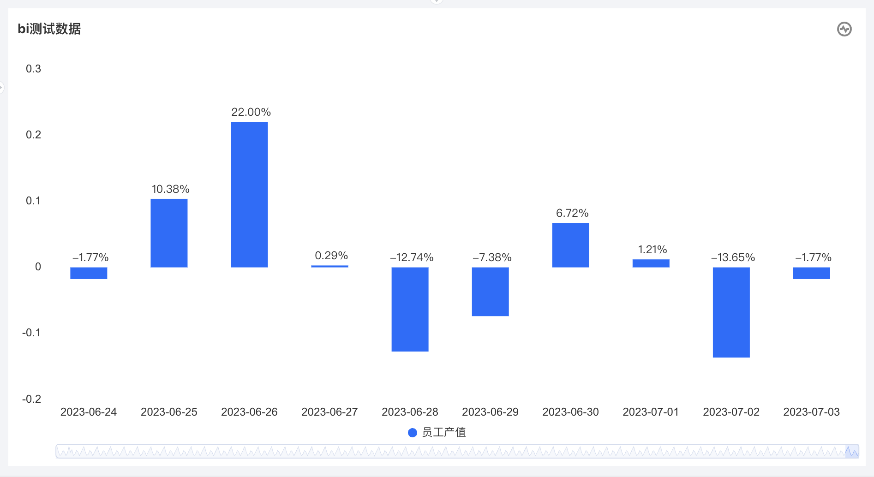Click the negative bar for 2023-06-28
Image resolution: width=874 pixels, height=477 pixels.
coord(410,309)
